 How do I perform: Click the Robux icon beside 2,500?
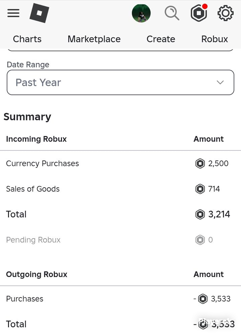click(200, 163)
